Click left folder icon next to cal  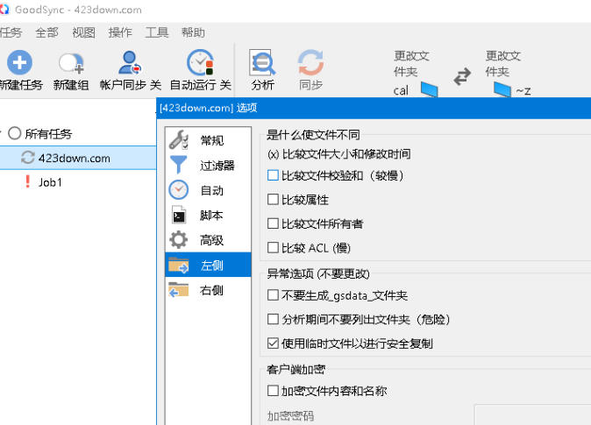(x=429, y=89)
